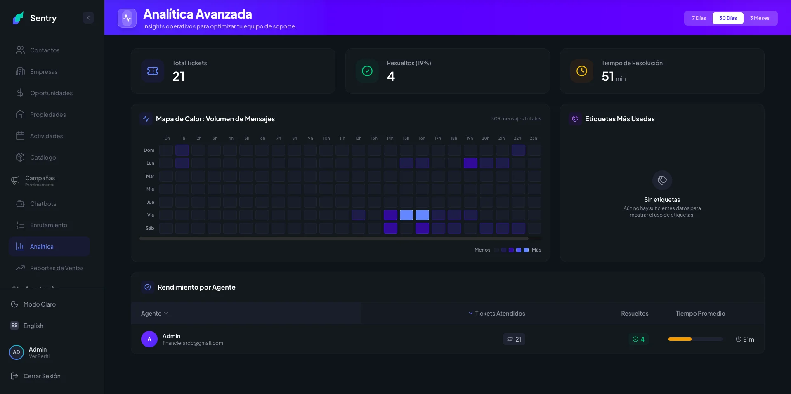Click the 4 resolved badge in Admin row

[638, 339]
